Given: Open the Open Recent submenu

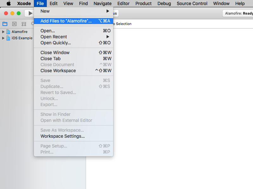Looking at the screenshot, I should 73,37.
